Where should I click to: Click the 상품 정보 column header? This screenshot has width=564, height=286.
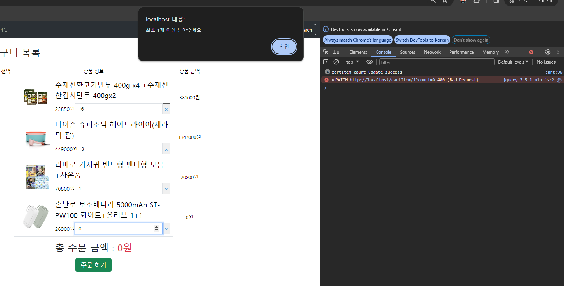[x=94, y=71]
